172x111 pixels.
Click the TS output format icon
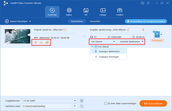coord(157,34)
